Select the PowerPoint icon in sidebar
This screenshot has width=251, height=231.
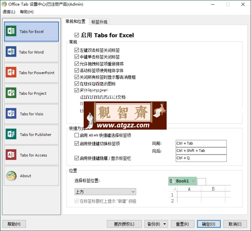point(11,72)
